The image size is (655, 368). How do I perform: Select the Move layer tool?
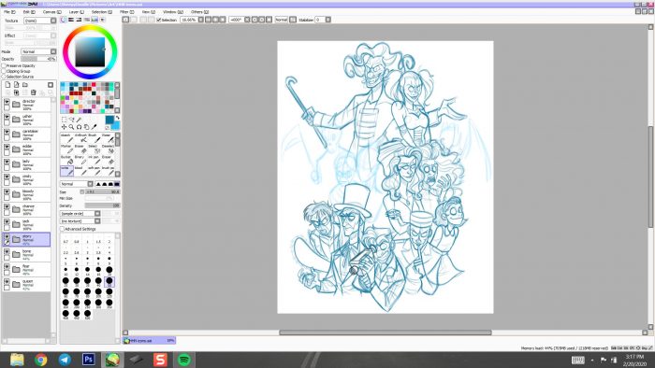click(x=64, y=127)
